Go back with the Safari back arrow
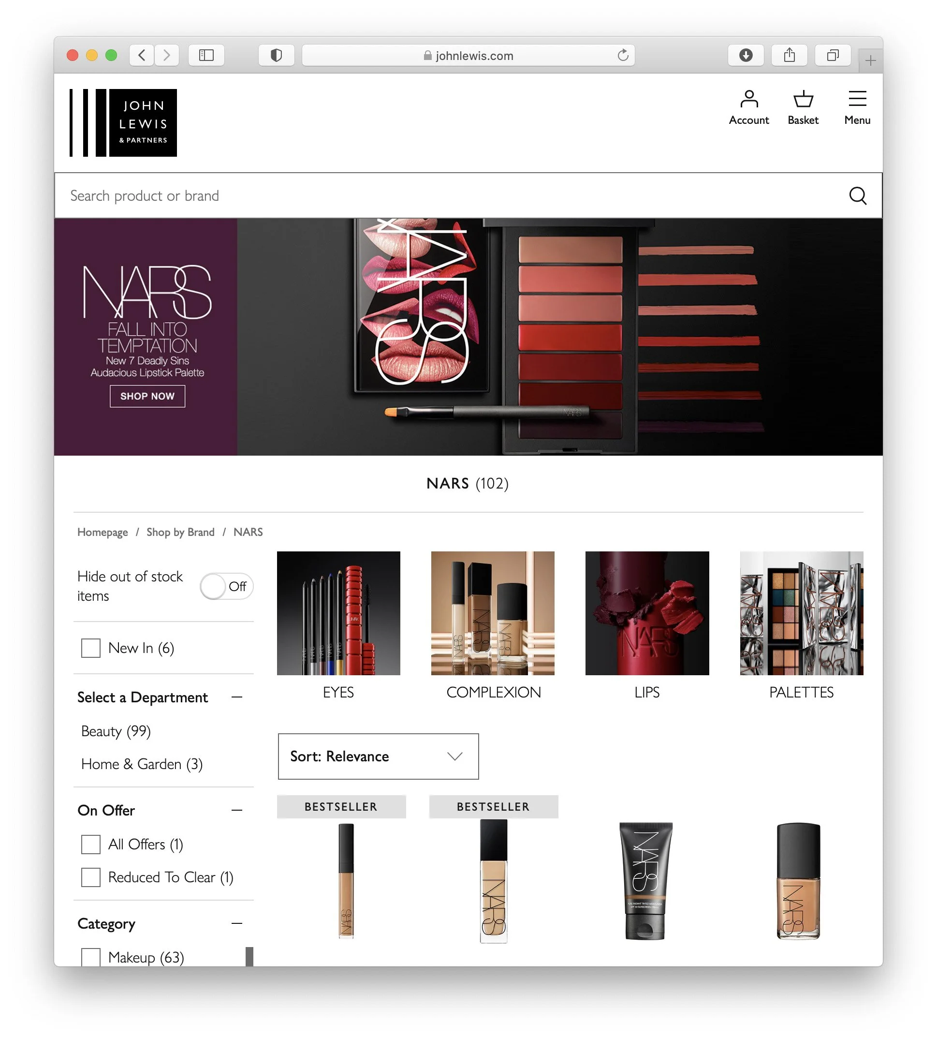937x1038 pixels. pyautogui.click(x=142, y=55)
